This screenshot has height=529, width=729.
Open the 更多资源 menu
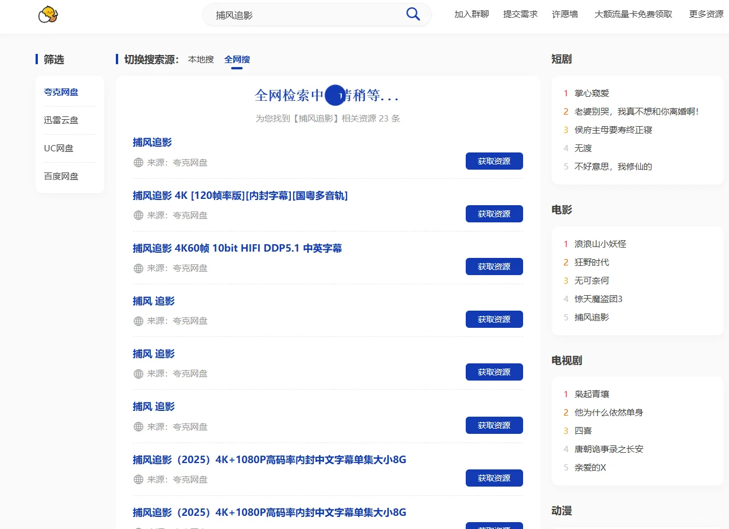click(706, 14)
